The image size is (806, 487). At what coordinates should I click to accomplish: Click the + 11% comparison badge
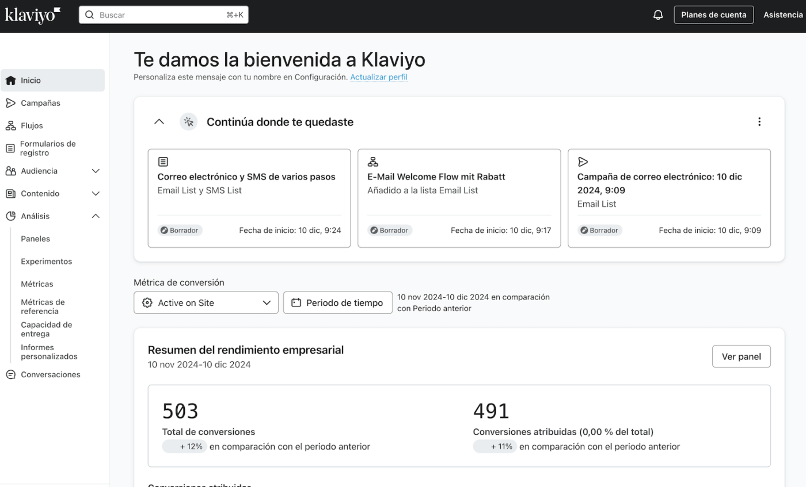[x=495, y=446]
